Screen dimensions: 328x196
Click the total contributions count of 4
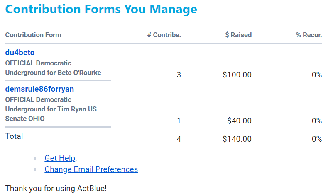coord(179,139)
